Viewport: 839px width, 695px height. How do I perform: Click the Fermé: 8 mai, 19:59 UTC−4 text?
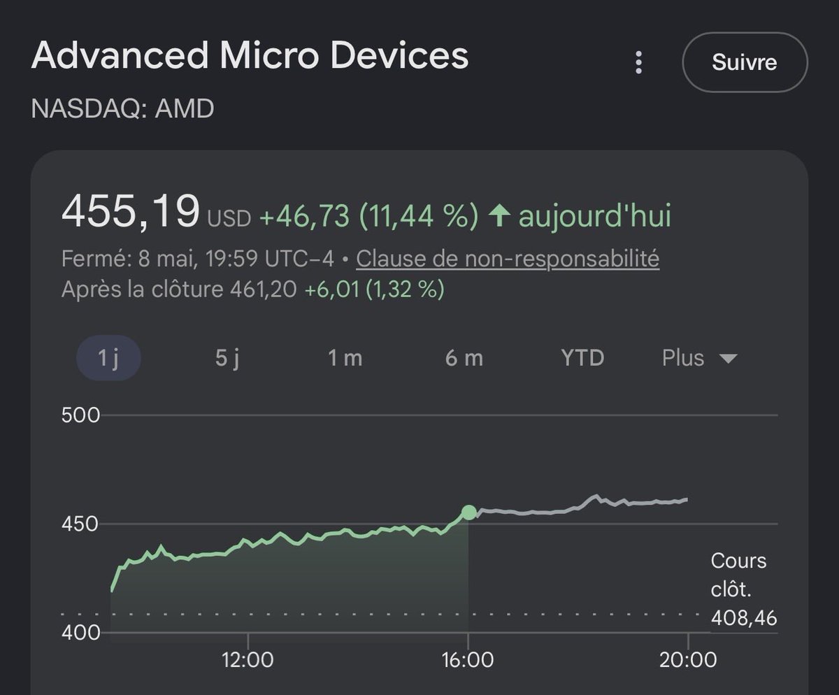pyautogui.click(x=197, y=259)
